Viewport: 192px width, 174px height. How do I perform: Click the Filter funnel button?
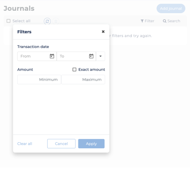pyautogui.click(x=148, y=21)
